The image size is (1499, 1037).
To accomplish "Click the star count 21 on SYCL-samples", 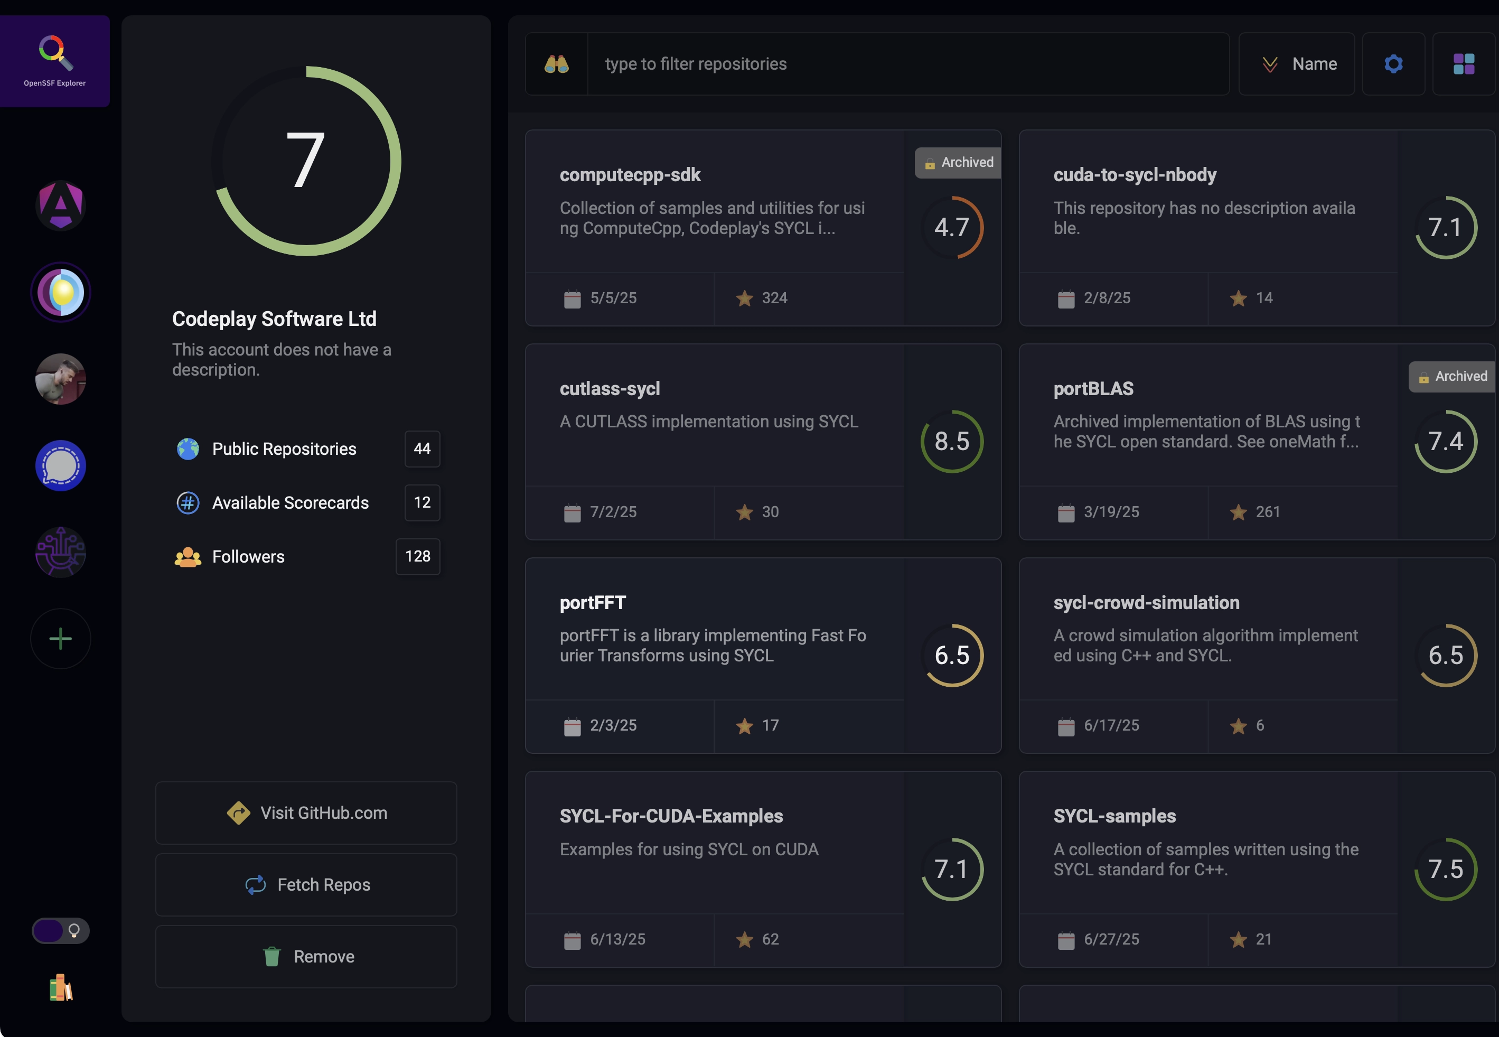I will (x=1263, y=940).
